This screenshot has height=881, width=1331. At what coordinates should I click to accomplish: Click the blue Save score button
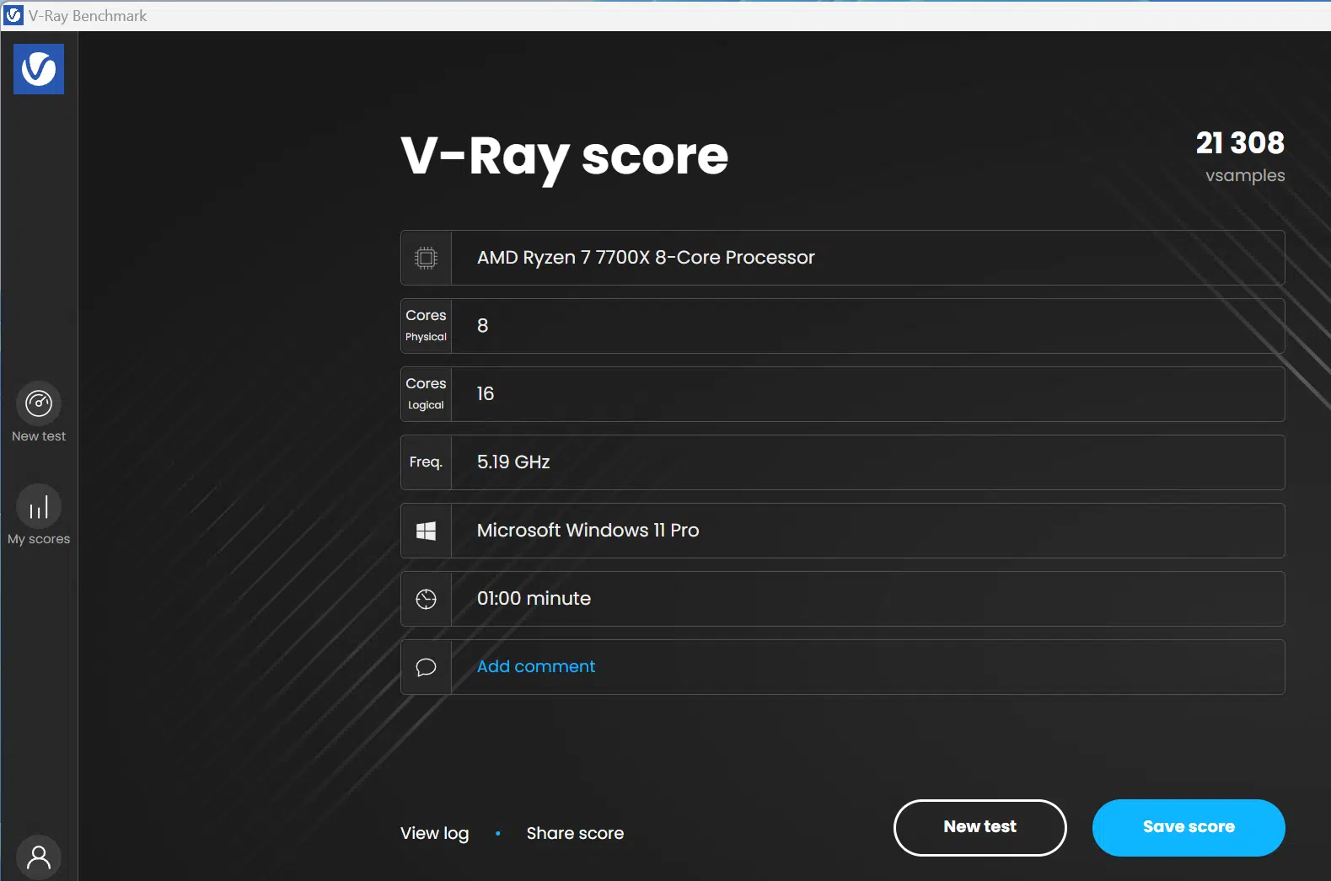(1189, 828)
